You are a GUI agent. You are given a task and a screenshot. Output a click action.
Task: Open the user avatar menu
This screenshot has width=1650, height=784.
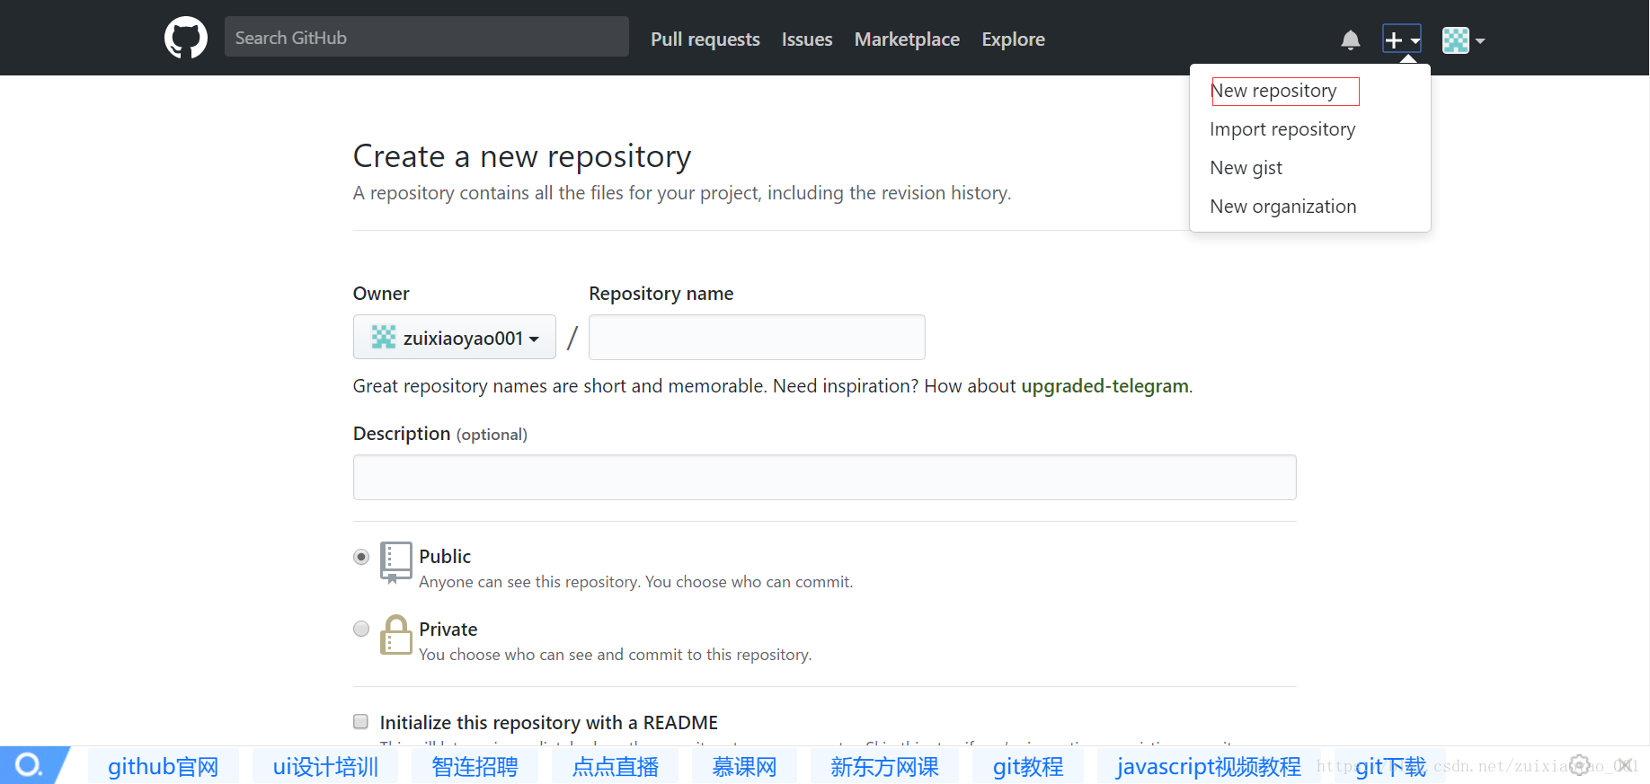pyautogui.click(x=1463, y=40)
